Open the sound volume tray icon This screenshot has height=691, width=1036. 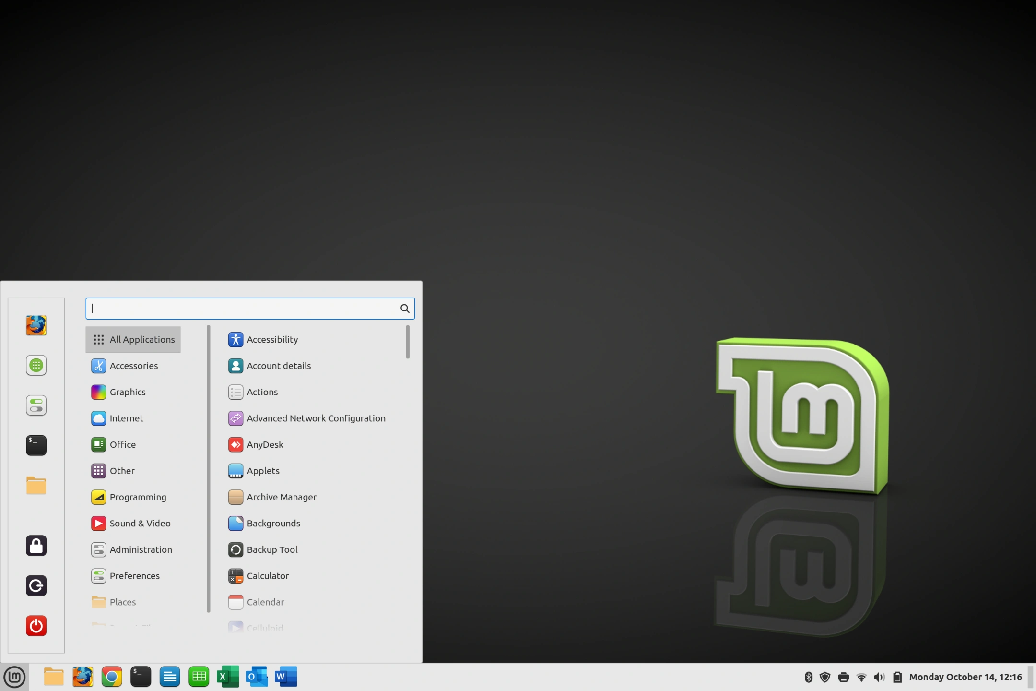tap(879, 677)
